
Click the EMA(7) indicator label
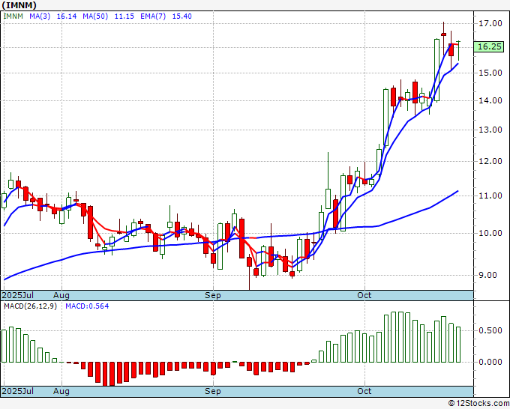[153, 16]
